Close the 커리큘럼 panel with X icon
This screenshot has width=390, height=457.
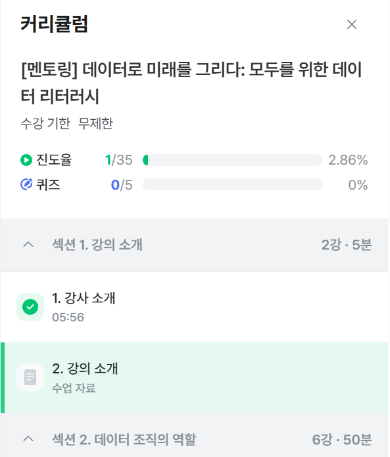352,24
